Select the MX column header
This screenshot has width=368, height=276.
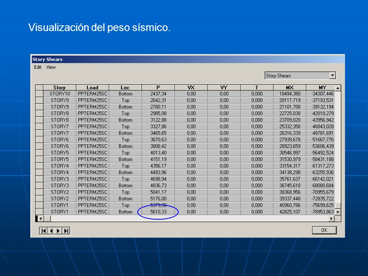[x=290, y=87]
